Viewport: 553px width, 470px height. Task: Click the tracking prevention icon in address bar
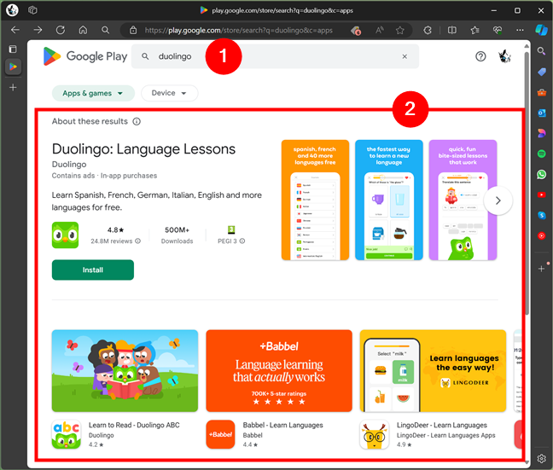pos(356,31)
